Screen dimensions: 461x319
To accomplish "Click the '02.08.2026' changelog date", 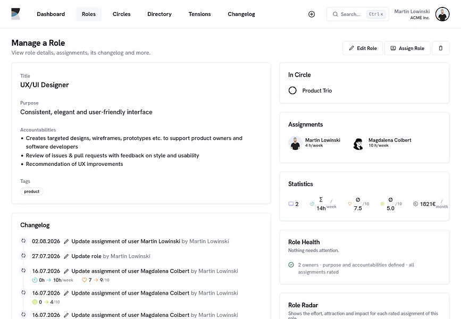I will 46,241.
